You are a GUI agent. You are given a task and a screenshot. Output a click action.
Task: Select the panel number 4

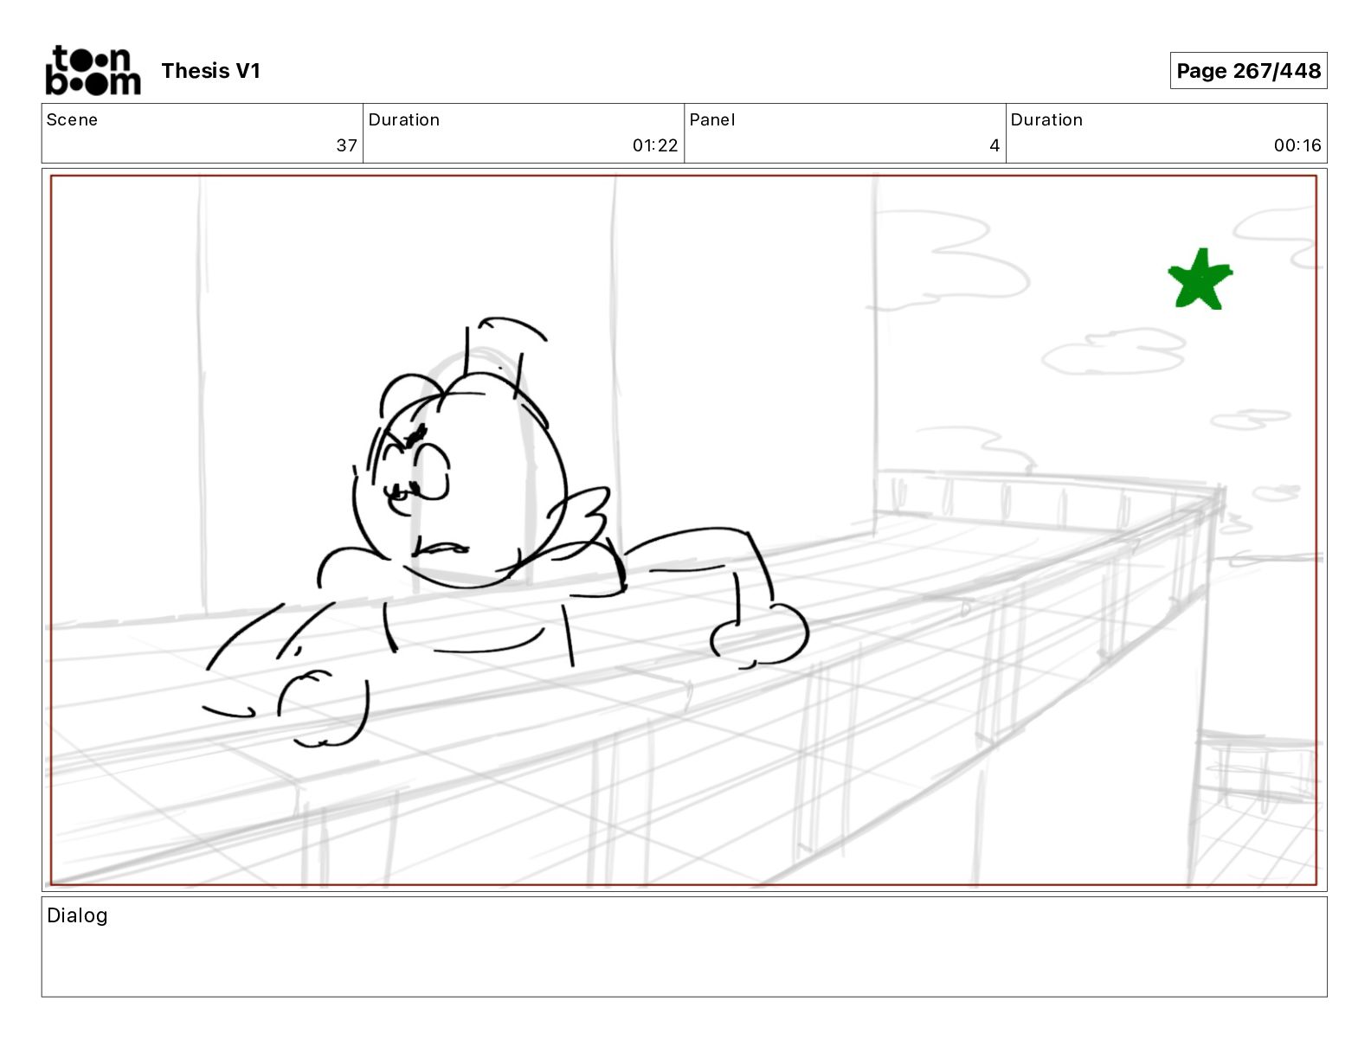click(994, 145)
